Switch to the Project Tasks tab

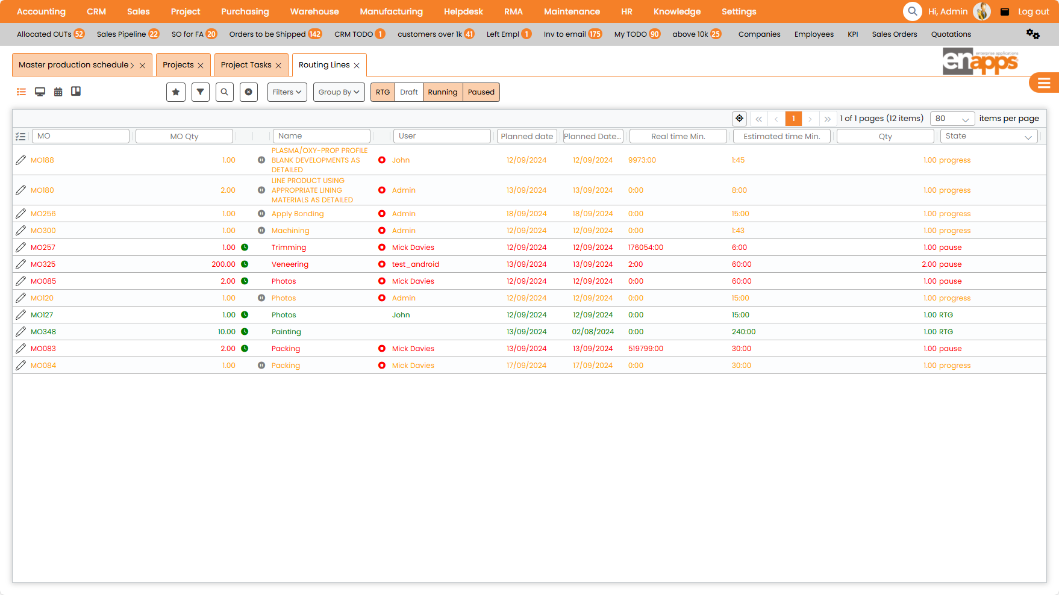click(246, 64)
